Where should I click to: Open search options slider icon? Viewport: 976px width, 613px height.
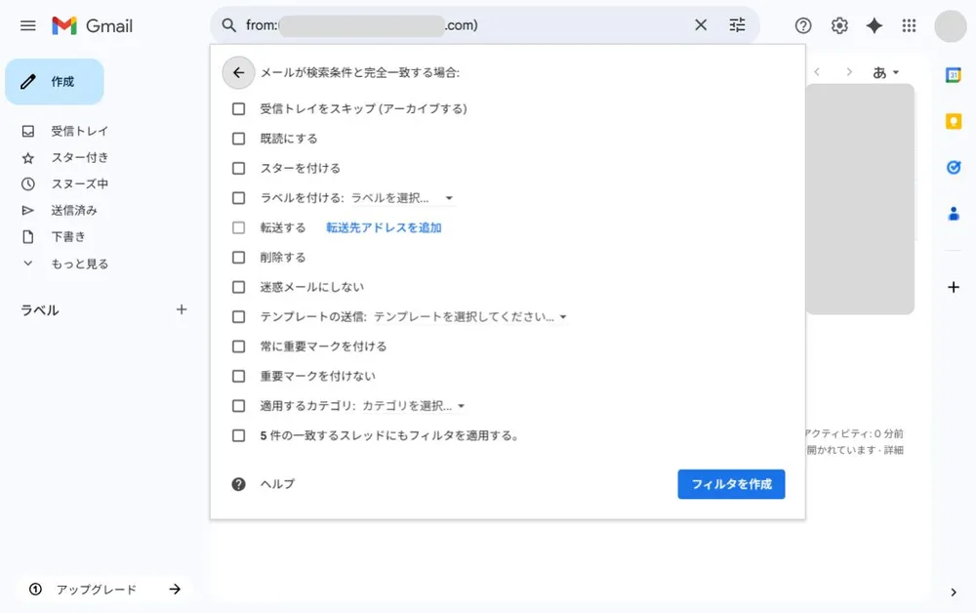pyautogui.click(x=737, y=25)
